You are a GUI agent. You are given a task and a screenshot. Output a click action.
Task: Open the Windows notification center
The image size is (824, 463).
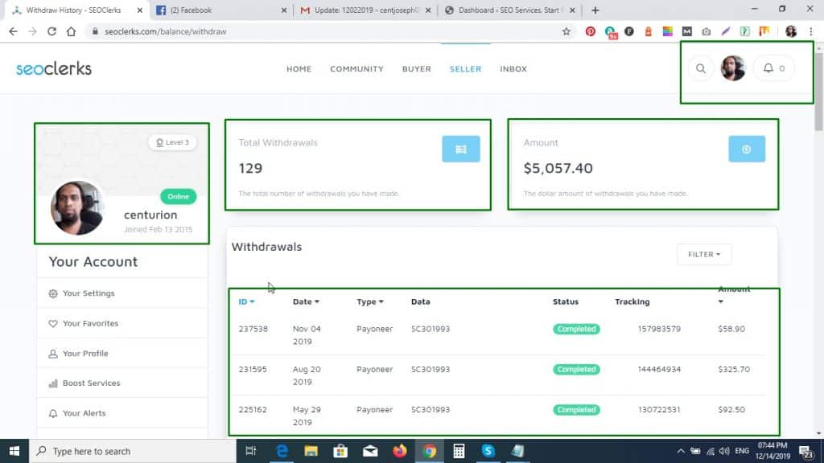tap(806, 451)
